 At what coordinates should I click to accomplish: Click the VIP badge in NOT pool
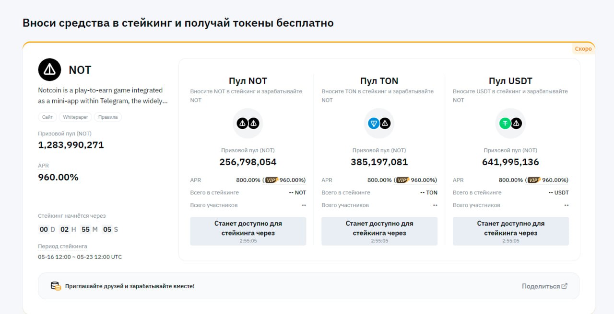tap(272, 180)
